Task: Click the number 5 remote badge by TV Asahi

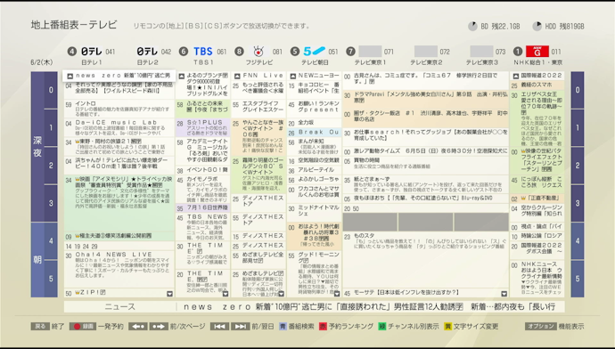Action: 294,52
